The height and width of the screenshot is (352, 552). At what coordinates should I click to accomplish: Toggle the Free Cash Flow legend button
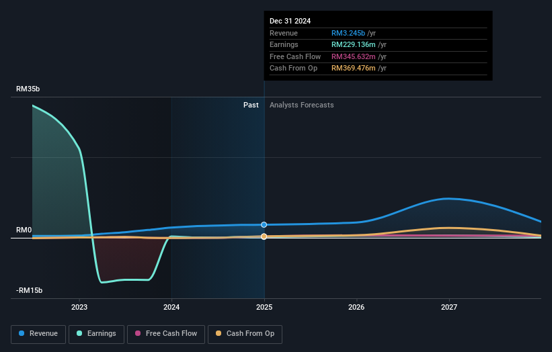point(166,334)
